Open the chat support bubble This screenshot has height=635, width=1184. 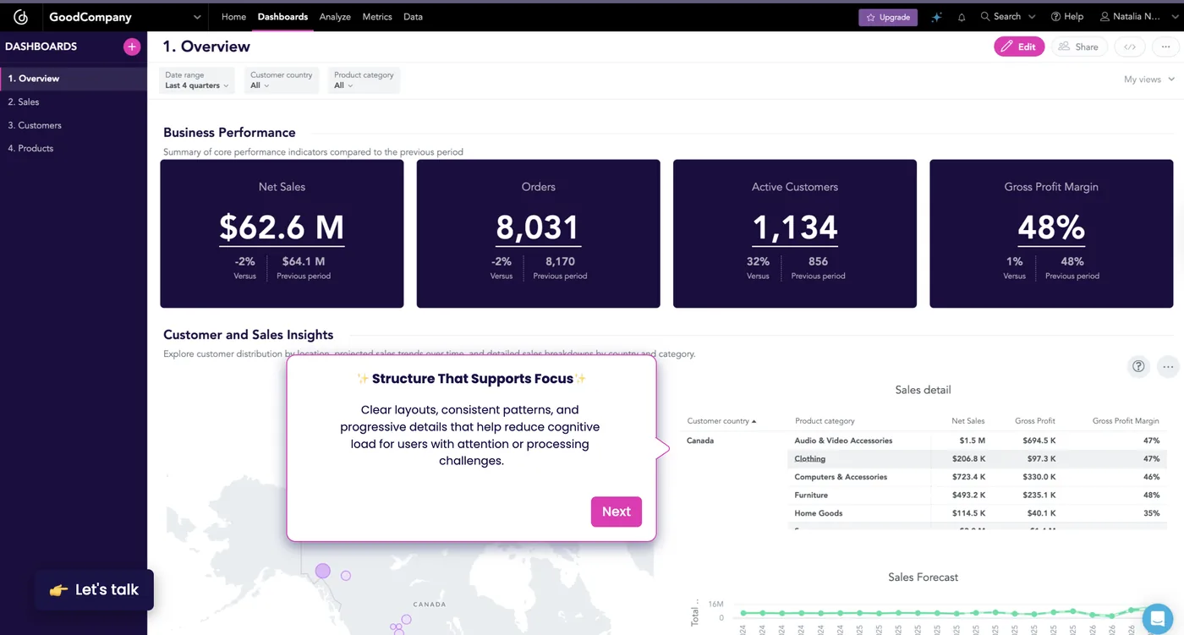point(1158,618)
